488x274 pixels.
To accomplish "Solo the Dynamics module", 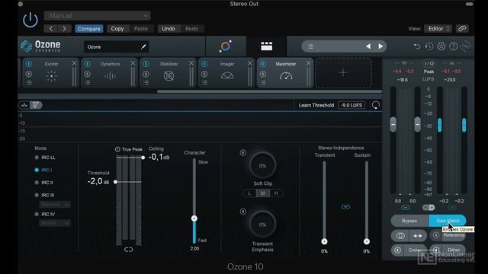I will pos(87,74).
